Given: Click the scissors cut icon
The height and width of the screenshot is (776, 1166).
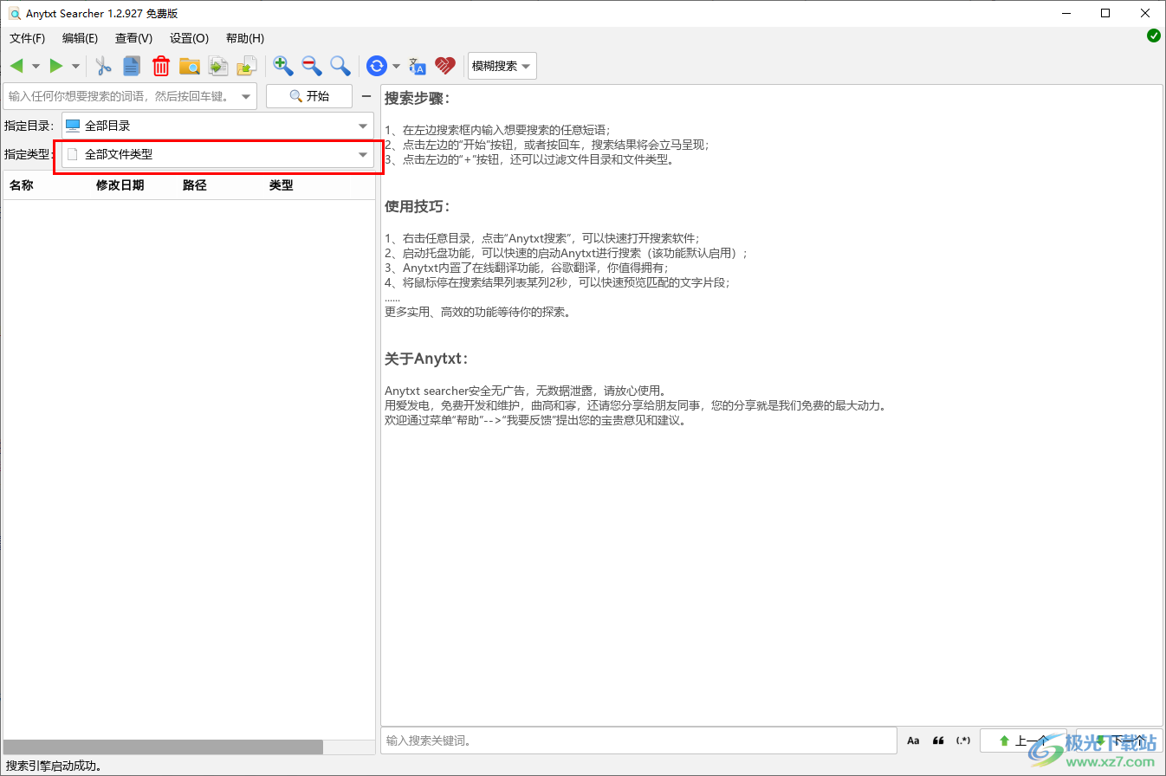Looking at the screenshot, I should (x=104, y=66).
